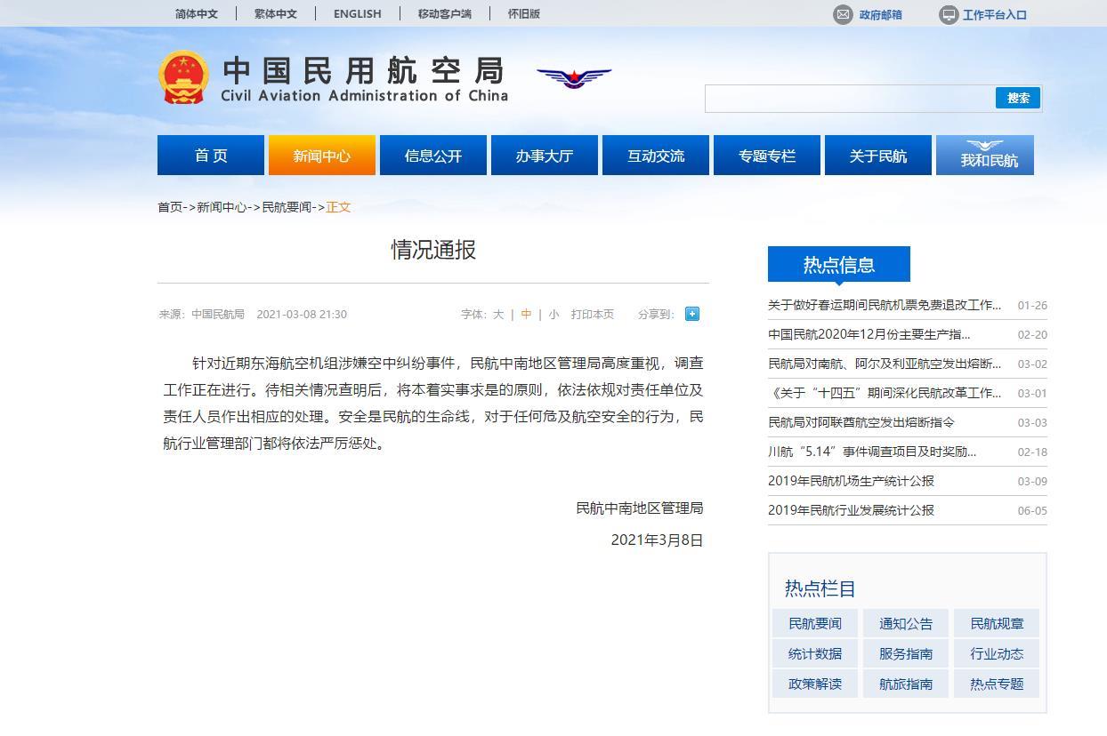Viewport: 1107px width, 736px height.
Task: Click article title 情况通报
Action: pyautogui.click(x=433, y=250)
